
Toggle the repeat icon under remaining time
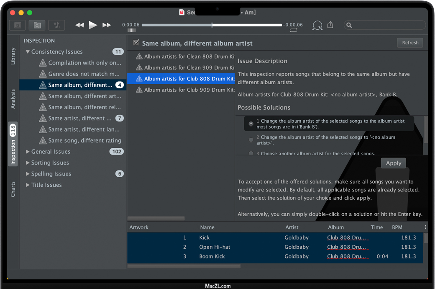(x=293, y=31)
